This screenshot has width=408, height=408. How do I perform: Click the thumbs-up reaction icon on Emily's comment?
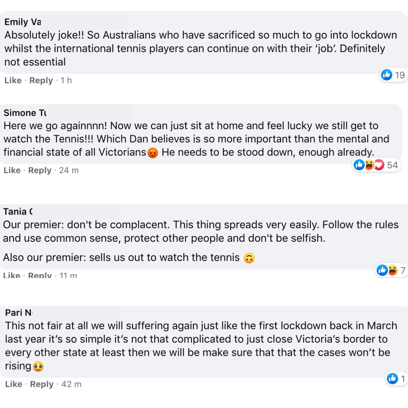coord(387,75)
